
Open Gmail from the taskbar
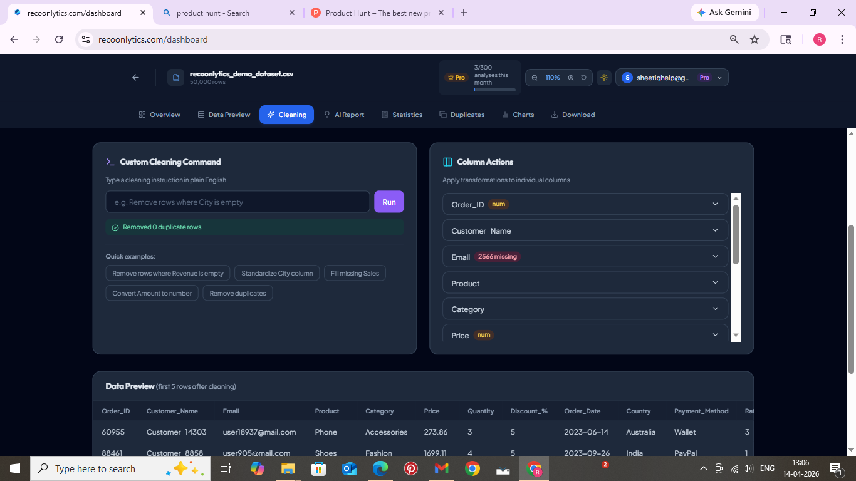click(442, 468)
